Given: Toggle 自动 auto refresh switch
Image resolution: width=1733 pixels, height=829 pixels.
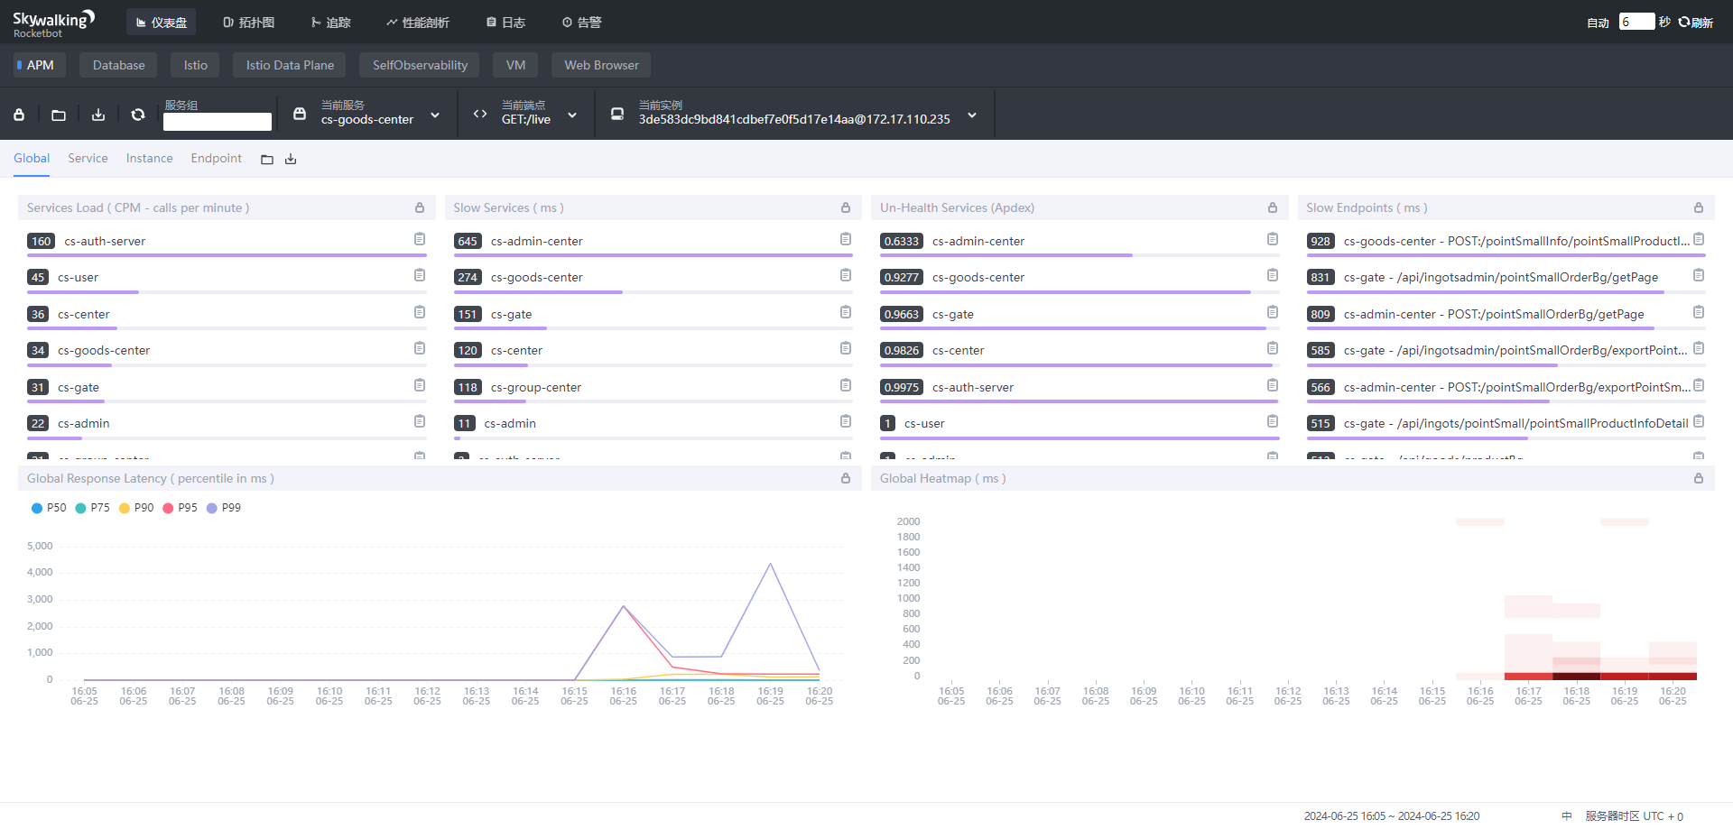Looking at the screenshot, I should 1598,23.
